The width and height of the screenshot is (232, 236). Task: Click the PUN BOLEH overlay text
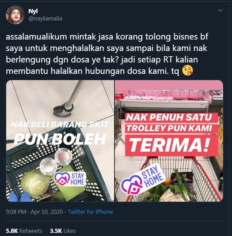(60, 139)
